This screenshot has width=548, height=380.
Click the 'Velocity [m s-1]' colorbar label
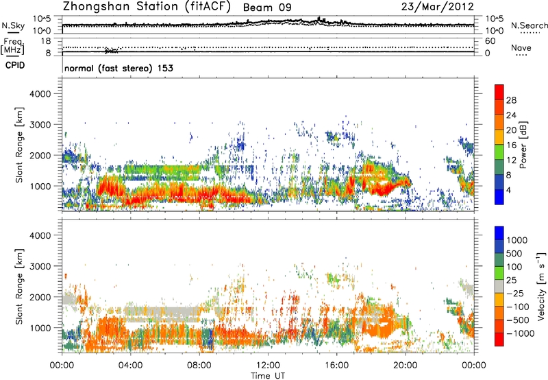(x=541, y=286)
